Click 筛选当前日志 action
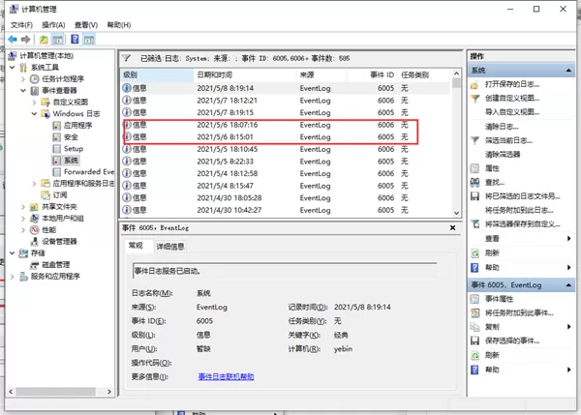This screenshot has width=581, height=415. pyautogui.click(x=508, y=140)
